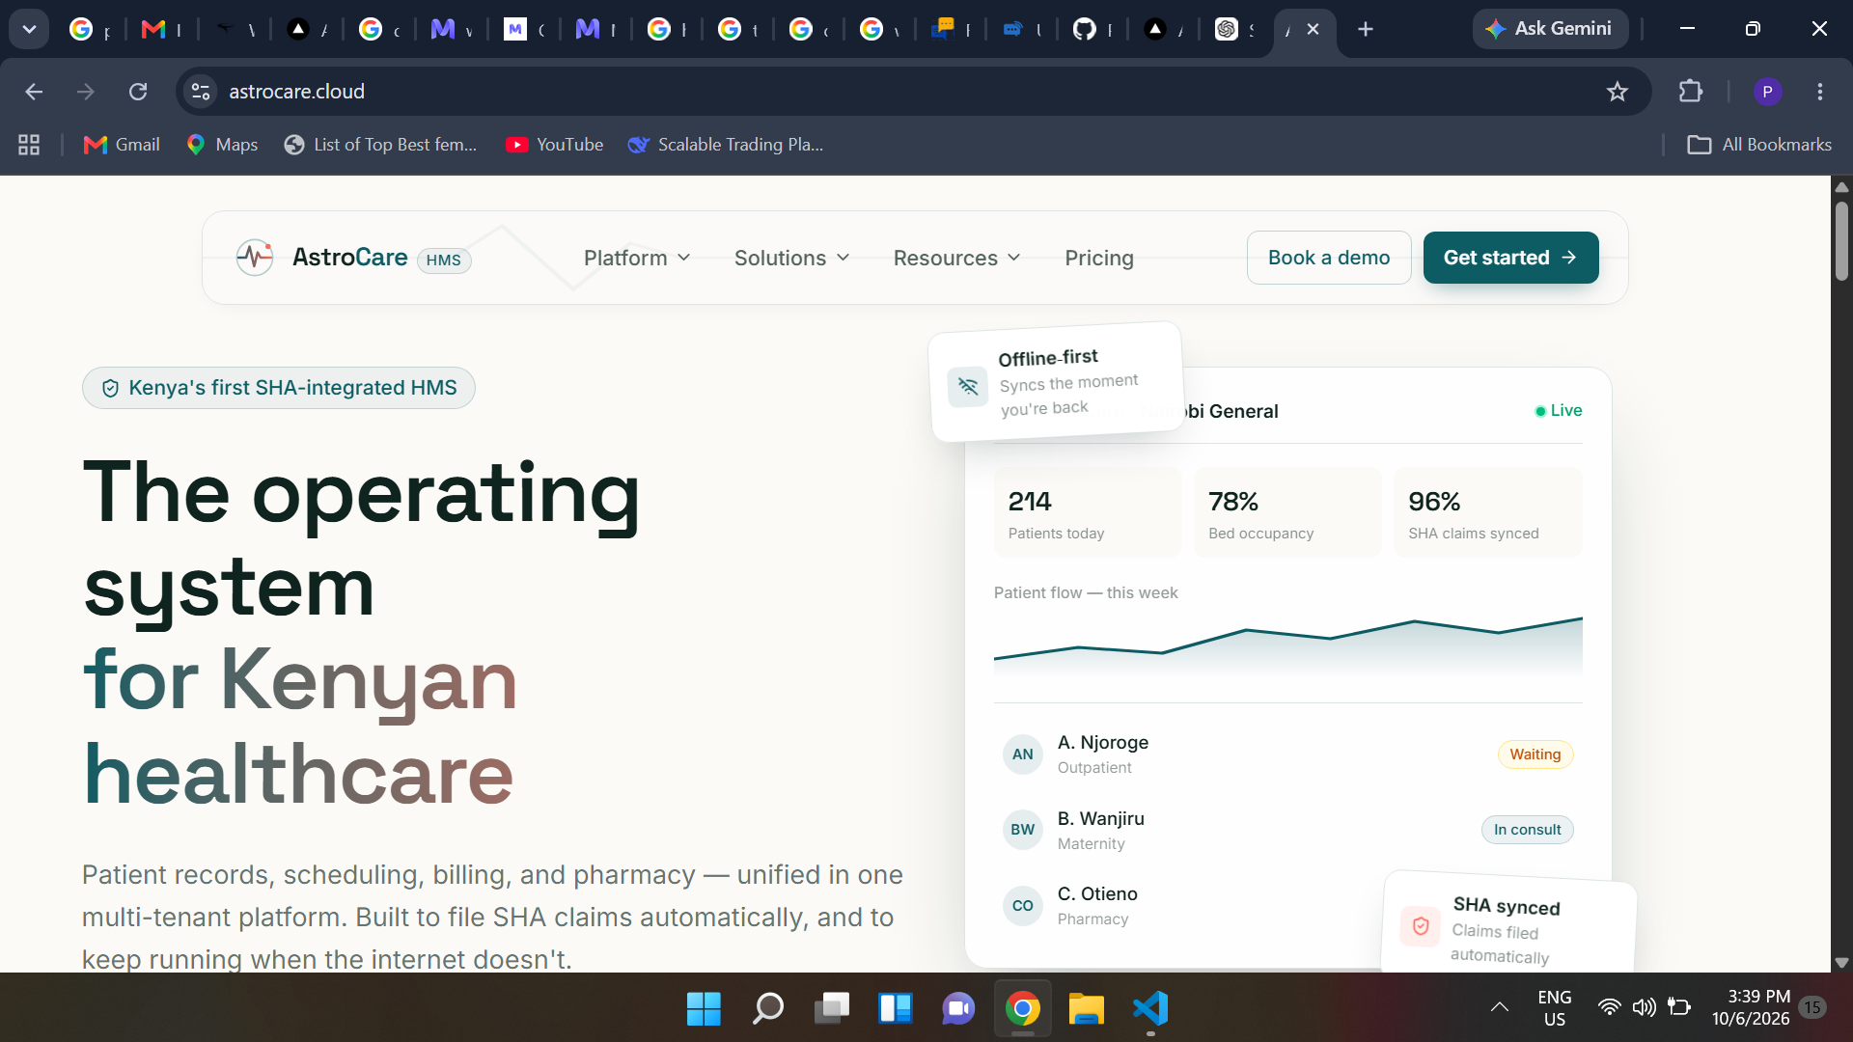Click the AstroCare heartbeat logo icon
The height and width of the screenshot is (1042, 1853).
(255, 258)
